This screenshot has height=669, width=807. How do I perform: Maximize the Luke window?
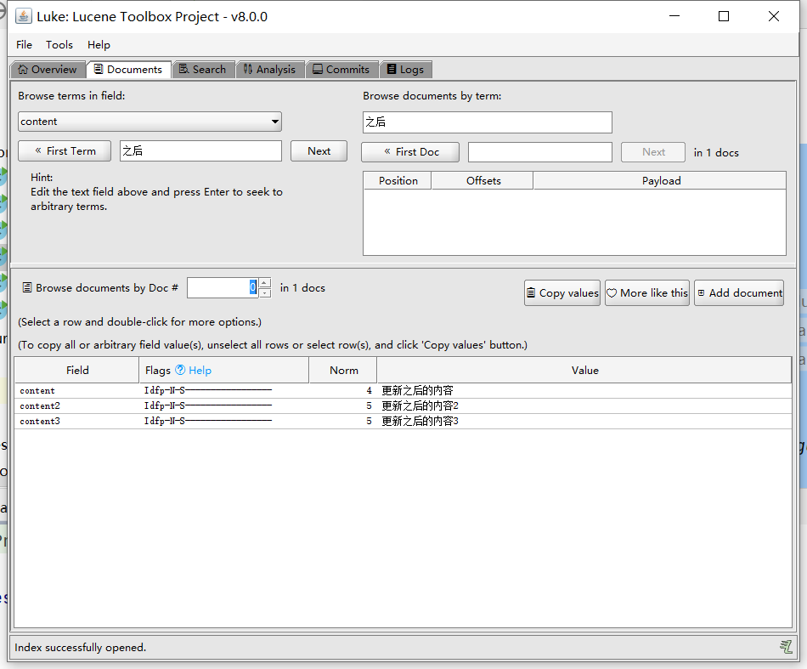pyautogui.click(x=724, y=16)
